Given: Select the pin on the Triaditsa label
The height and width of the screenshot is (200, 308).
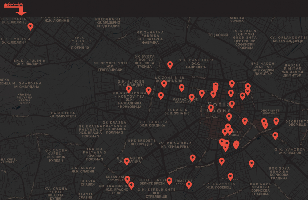Looking at the screenshot, I should click(189, 185).
